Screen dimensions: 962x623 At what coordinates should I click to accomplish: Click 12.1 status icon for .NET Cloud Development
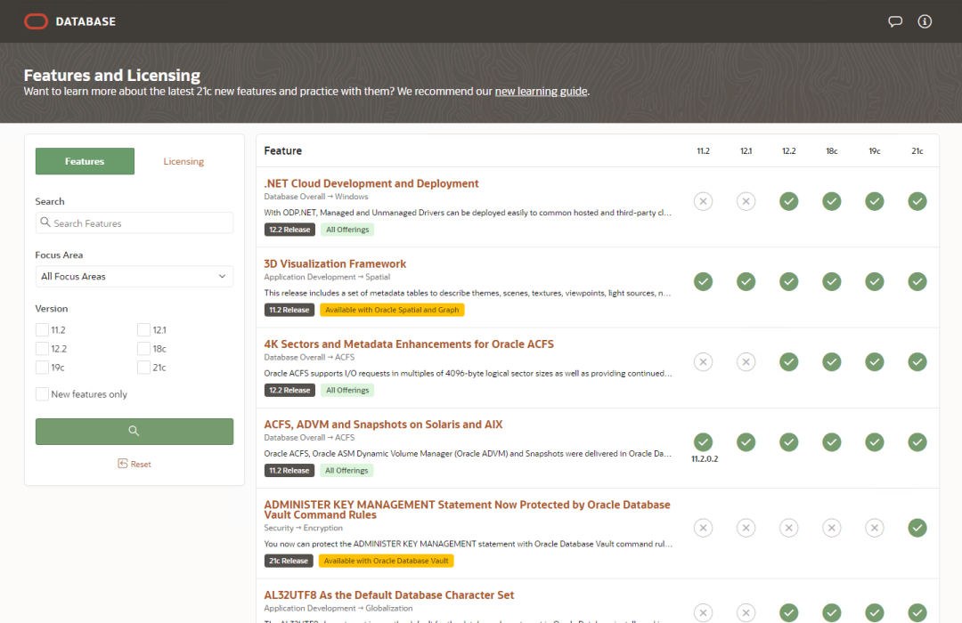[x=746, y=201]
